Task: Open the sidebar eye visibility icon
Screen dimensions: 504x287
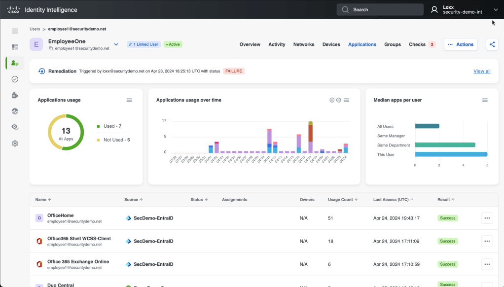Action: 15,127
